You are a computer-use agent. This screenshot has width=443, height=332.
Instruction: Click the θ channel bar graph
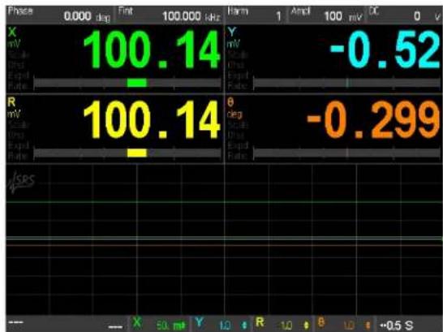347,153
